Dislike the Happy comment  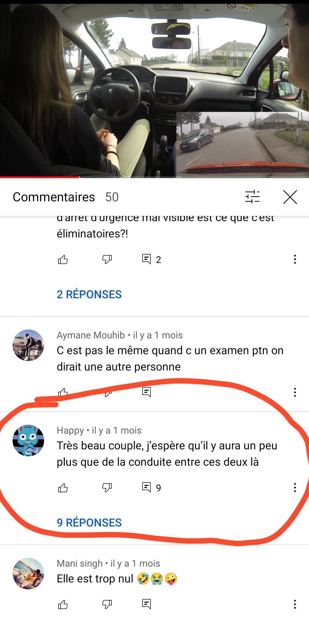pyautogui.click(x=107, y=488)
